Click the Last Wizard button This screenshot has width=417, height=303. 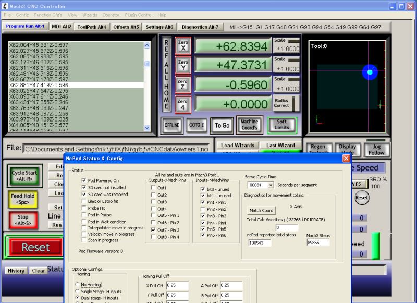[x=280, y=146]
